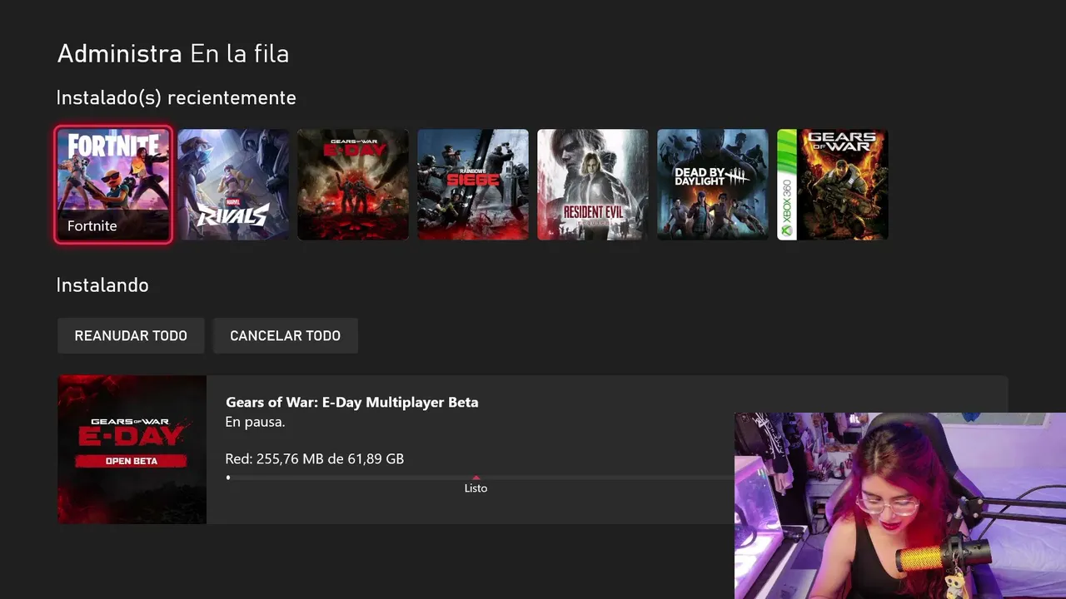
Task: Open the Xbox 360 Gears of War tile
Action: point(833,185)
